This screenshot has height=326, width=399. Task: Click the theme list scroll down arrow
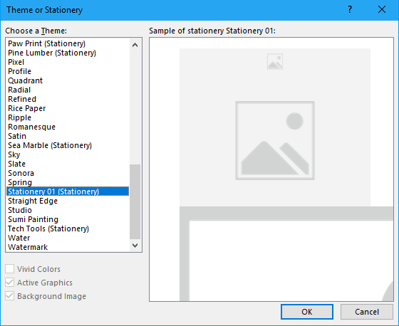pos(135,246)
